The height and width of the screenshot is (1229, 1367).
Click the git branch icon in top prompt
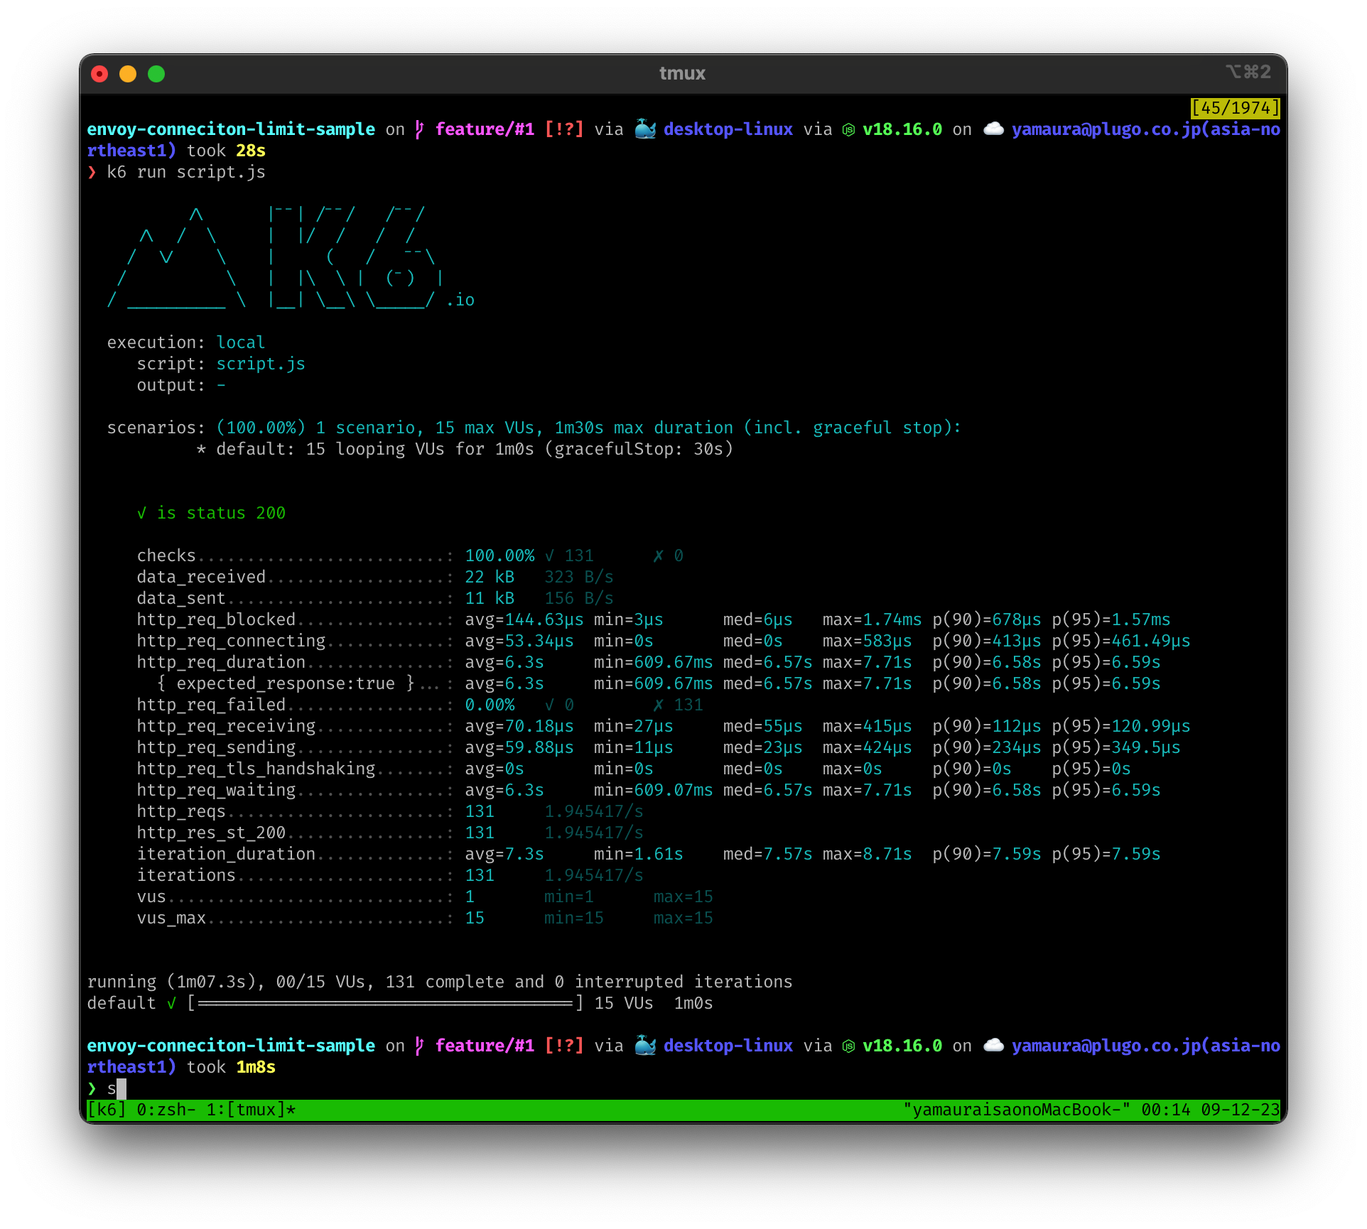coord(419,129)
